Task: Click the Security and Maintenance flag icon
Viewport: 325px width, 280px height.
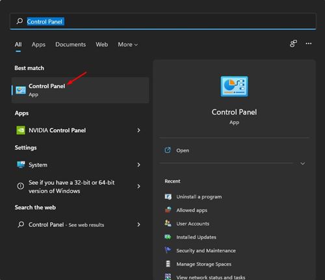Action: tap(168, 250)
